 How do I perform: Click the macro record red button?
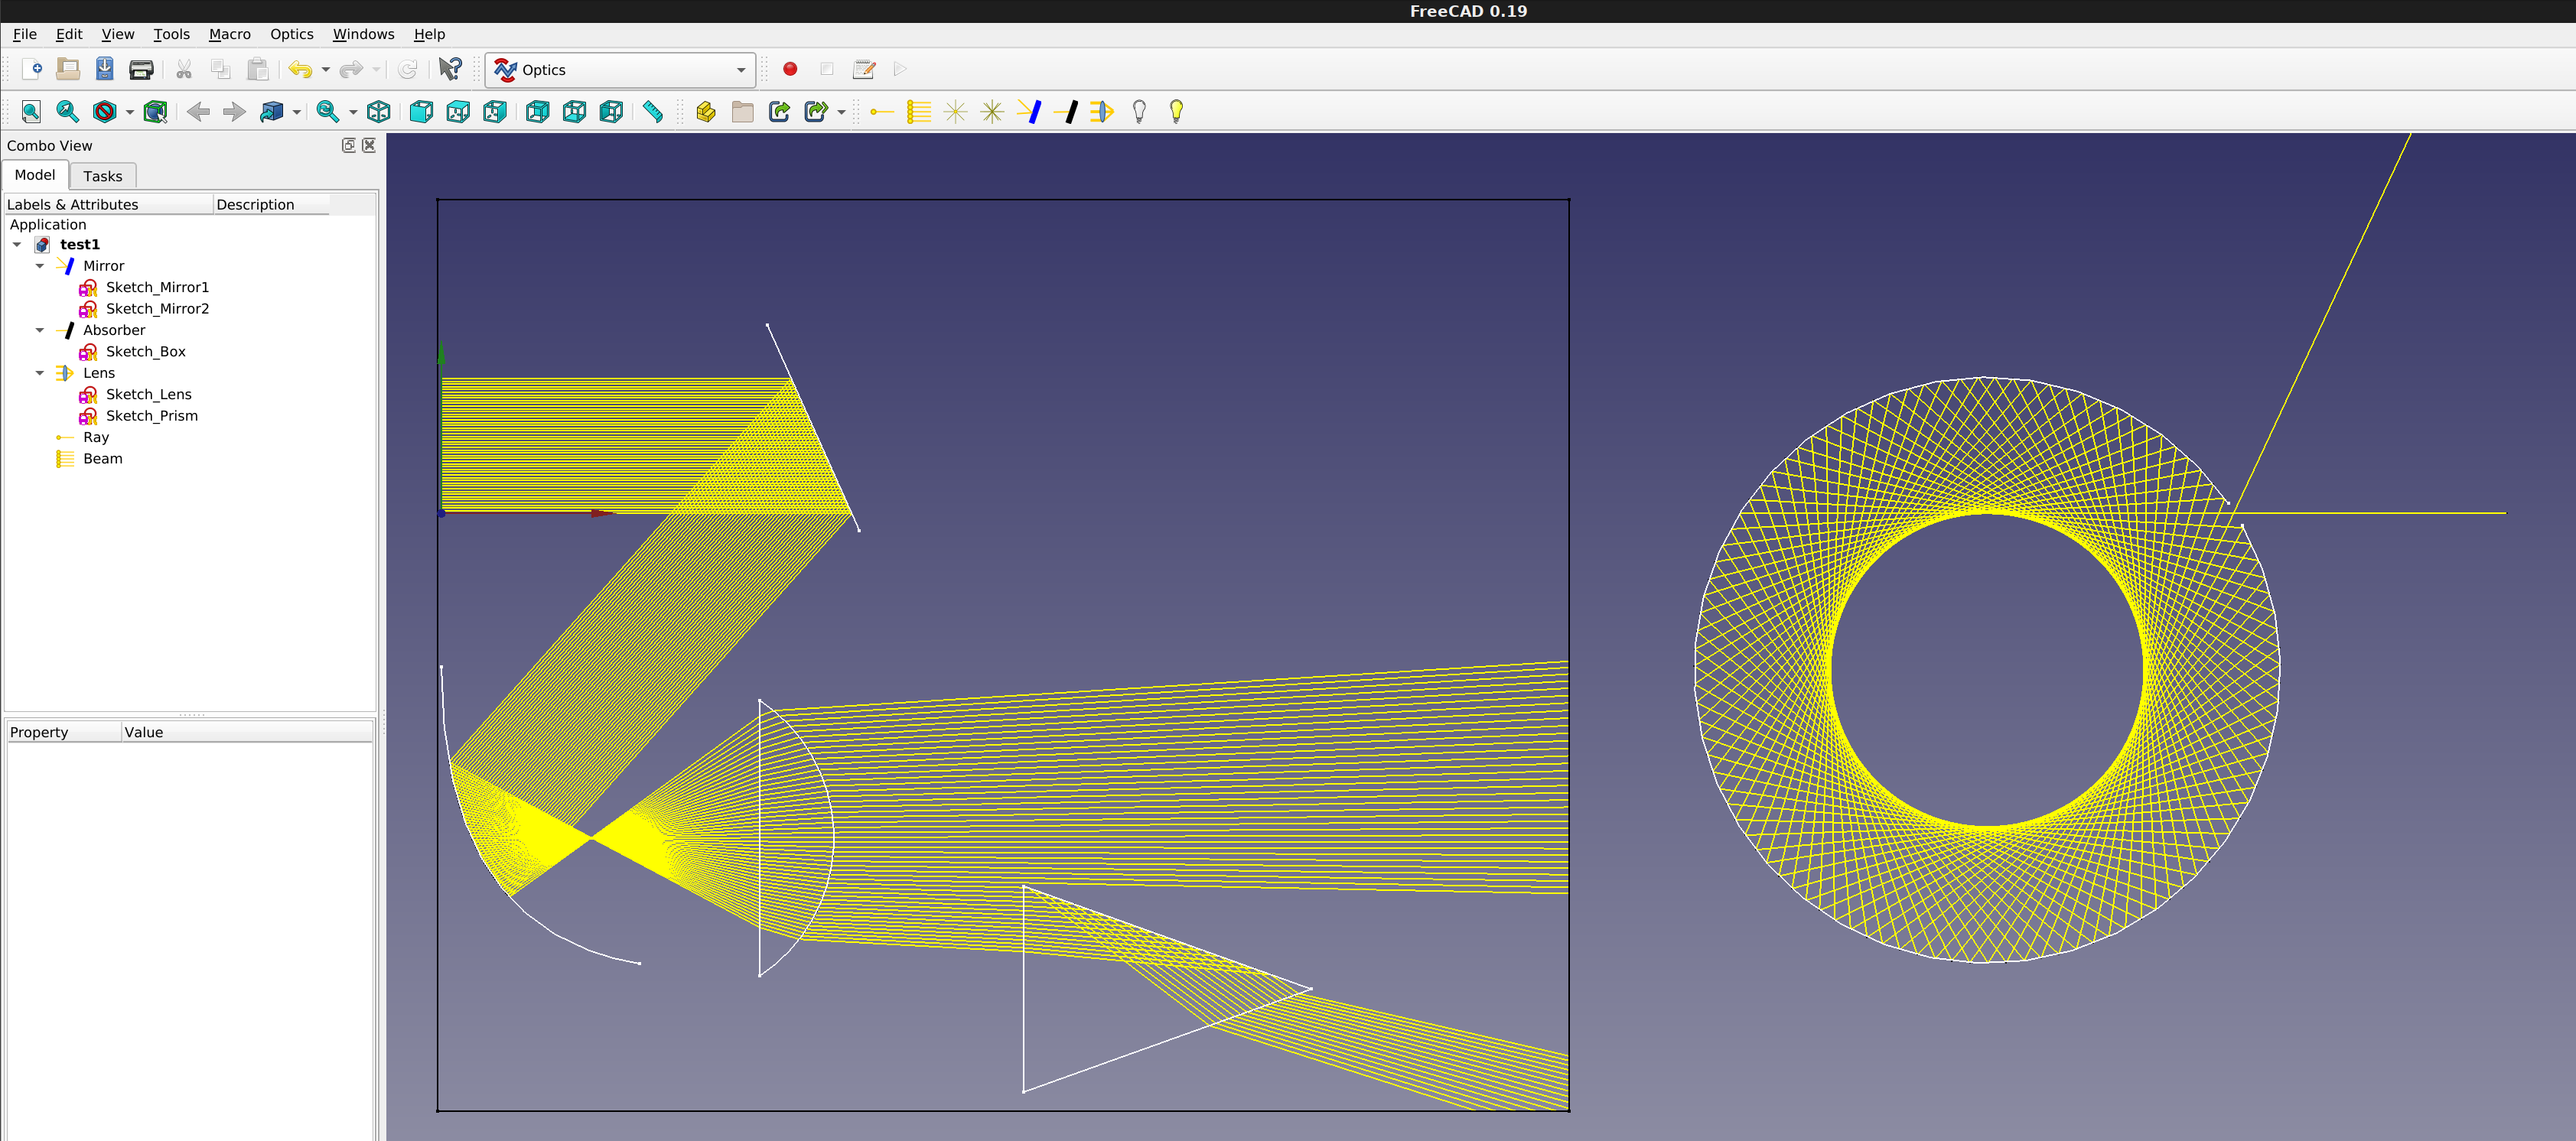click(x=790, y=69)
